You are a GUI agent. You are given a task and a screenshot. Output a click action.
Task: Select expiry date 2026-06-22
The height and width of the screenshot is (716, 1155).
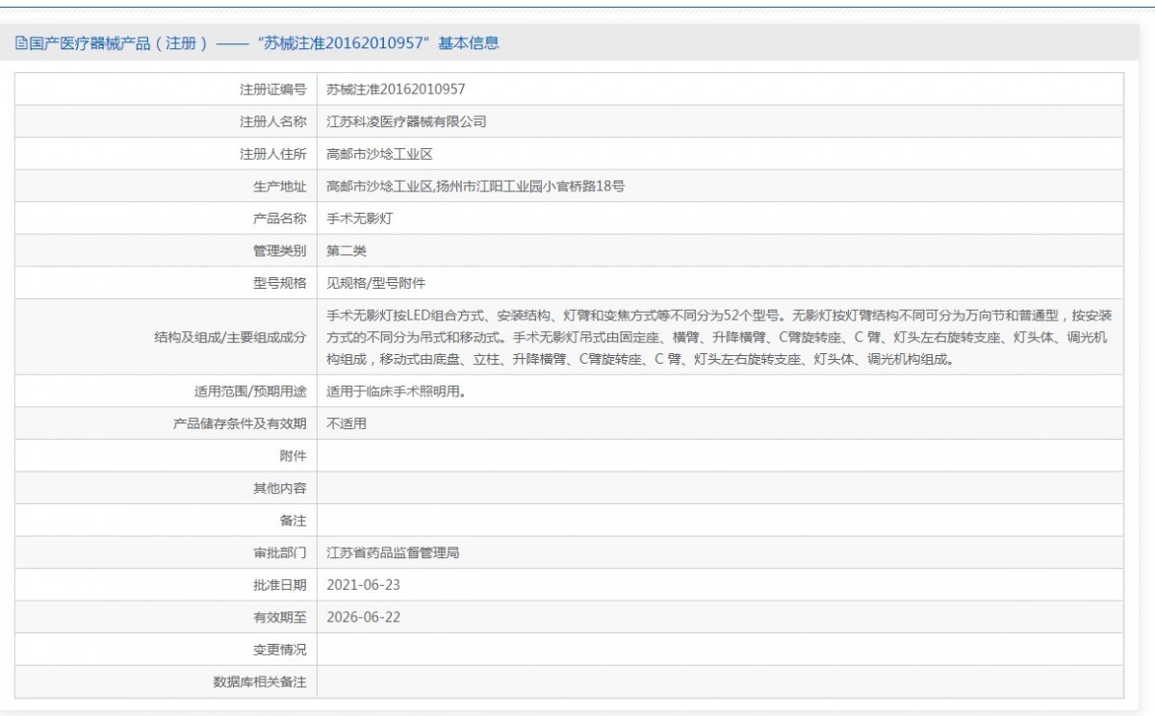pyautogui.click(x=363, y=617)
